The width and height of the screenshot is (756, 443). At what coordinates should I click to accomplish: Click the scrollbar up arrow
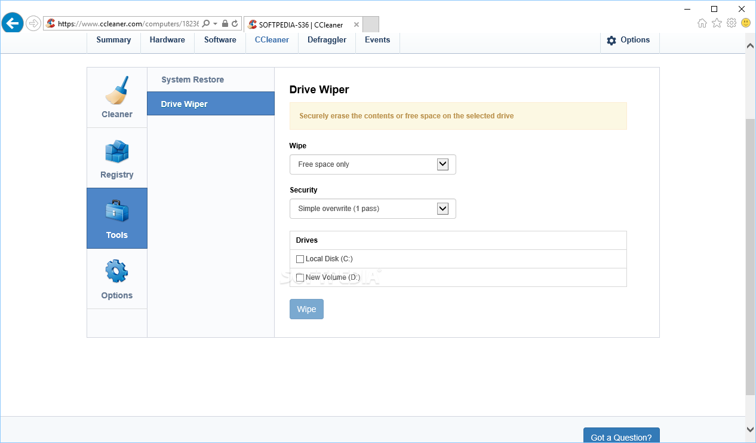751,45
